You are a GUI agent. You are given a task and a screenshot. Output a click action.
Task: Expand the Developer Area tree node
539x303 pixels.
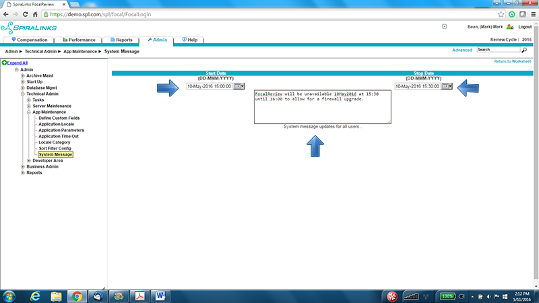point(29,160)
